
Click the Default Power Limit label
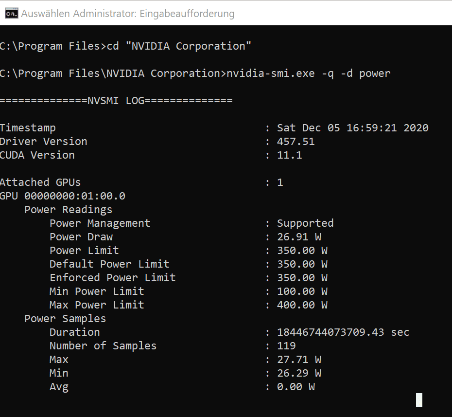pos(109,264)
